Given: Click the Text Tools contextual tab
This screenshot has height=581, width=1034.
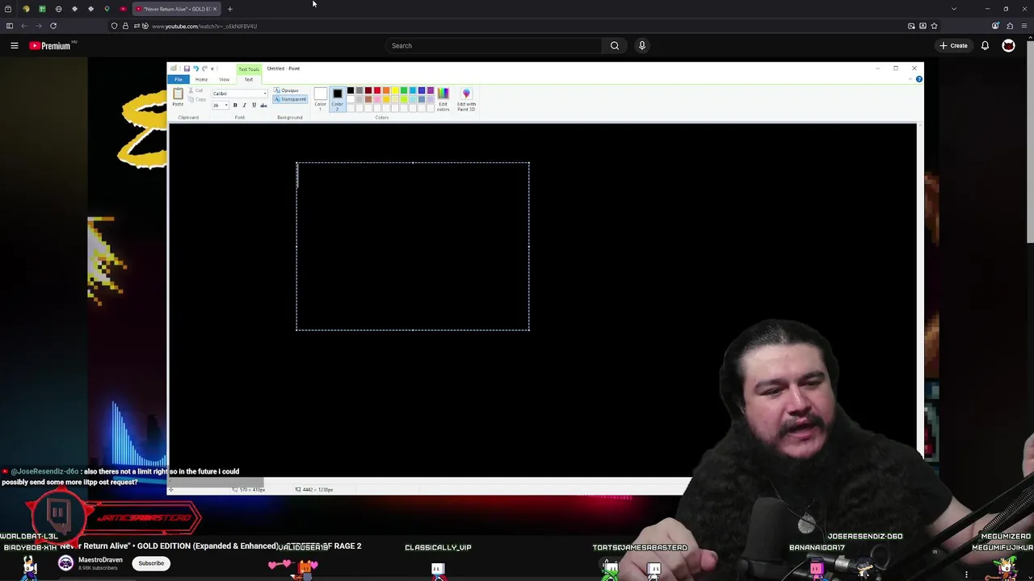Looking at the screenshot, I should [x=249, y=69].
